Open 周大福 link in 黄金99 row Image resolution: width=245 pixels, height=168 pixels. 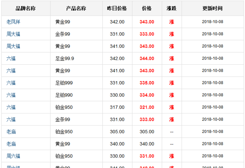click(13, 46)
